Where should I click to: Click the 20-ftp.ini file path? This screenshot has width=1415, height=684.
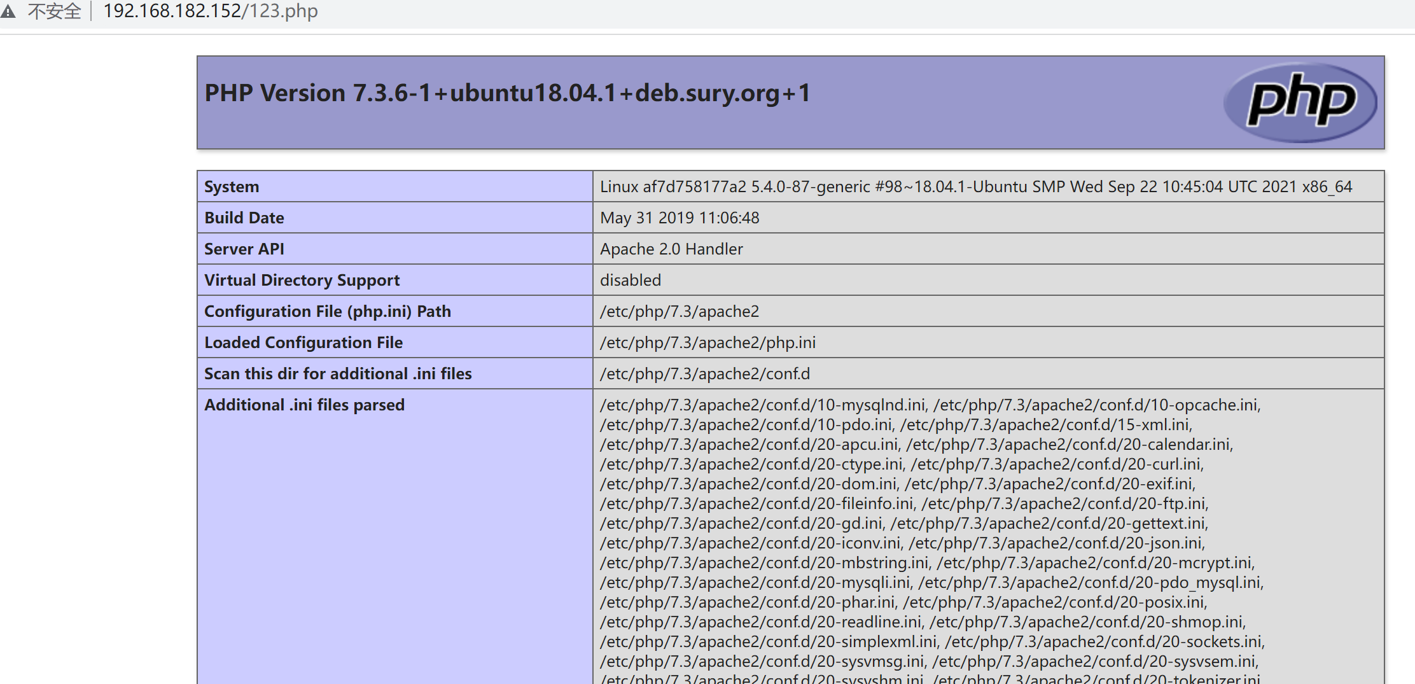(1064, 503)
